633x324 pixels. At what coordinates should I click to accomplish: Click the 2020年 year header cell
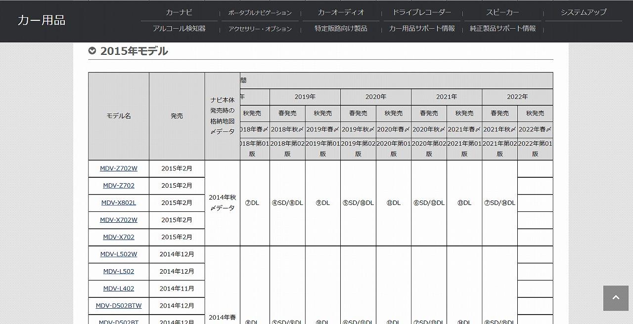click(376, 97)
